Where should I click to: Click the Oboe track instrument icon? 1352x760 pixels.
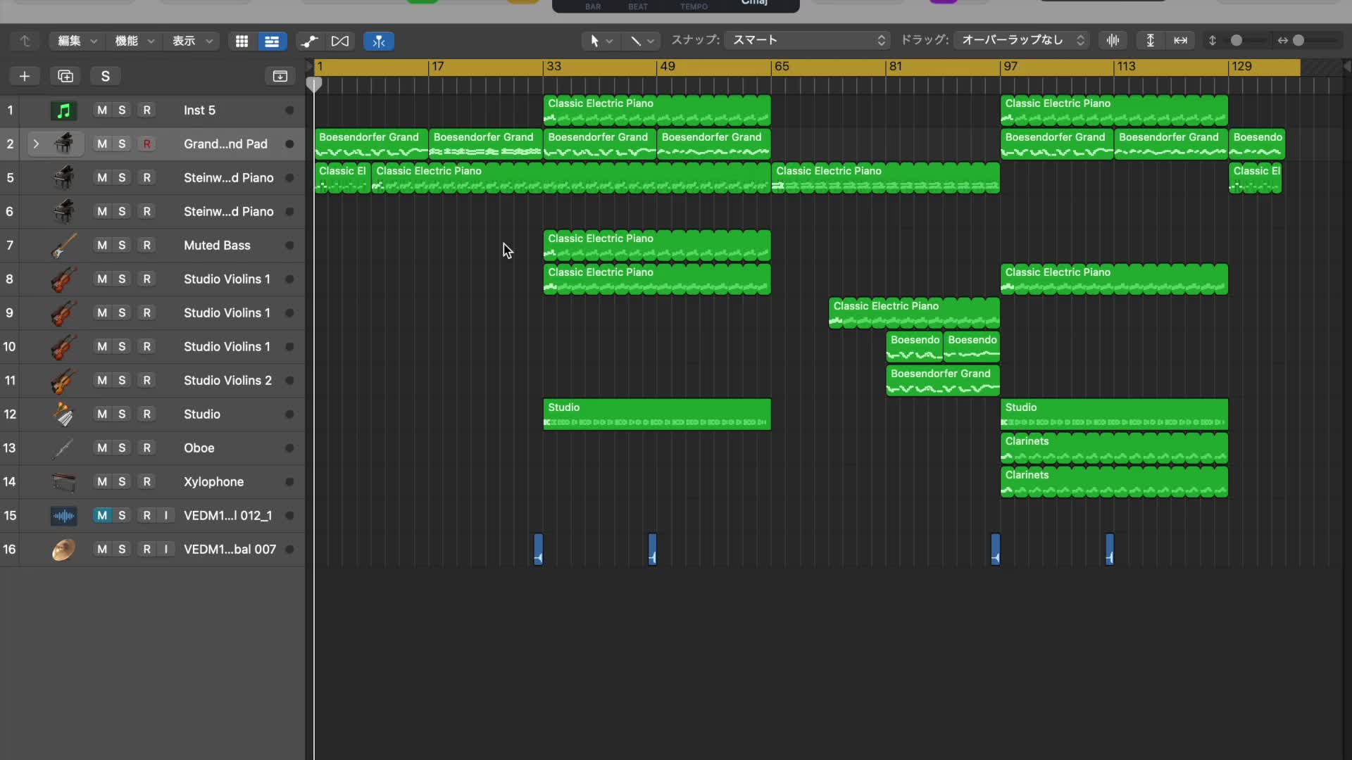63,448
